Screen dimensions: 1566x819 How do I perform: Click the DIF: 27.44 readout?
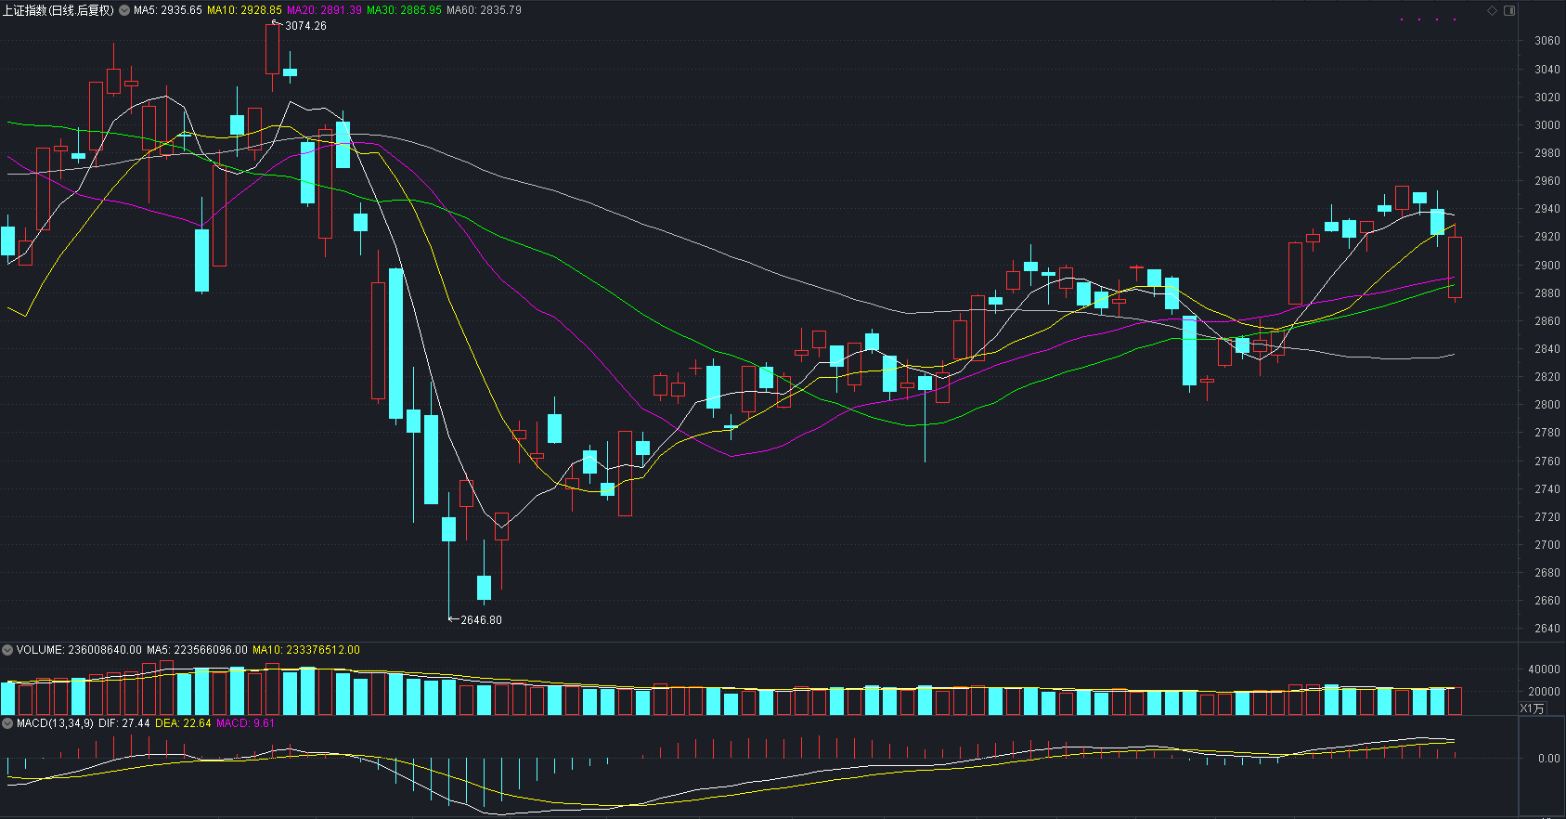(124, 723)
